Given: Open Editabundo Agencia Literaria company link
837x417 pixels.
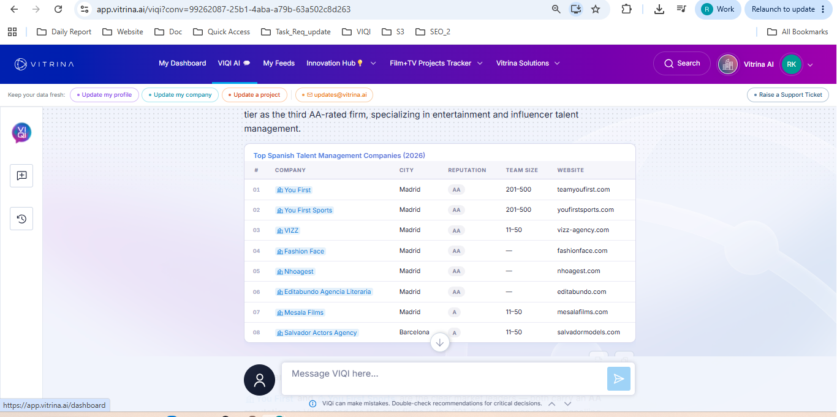Looking at the screenshot, I should click(324, 291).
